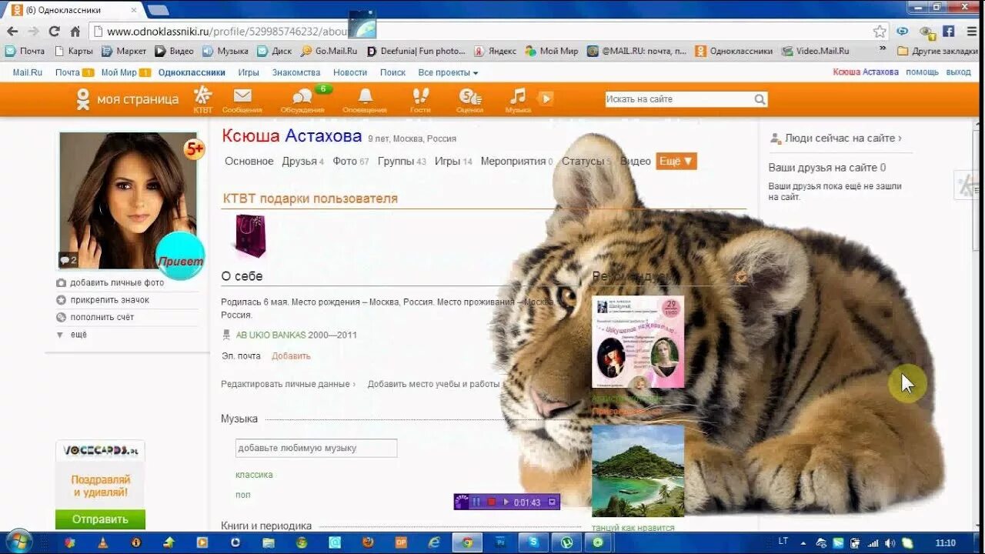
Task: Expand the Все проекты dropdown
Action: click(x=448, y=72)
